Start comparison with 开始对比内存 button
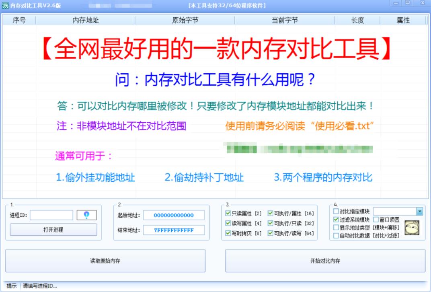This screenshot has height=292, width=431. pos(325,261)
